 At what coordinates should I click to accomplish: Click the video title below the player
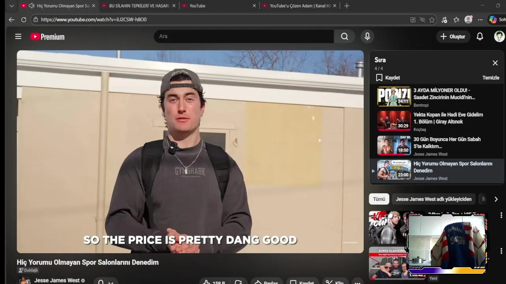[x=88, y=262]
